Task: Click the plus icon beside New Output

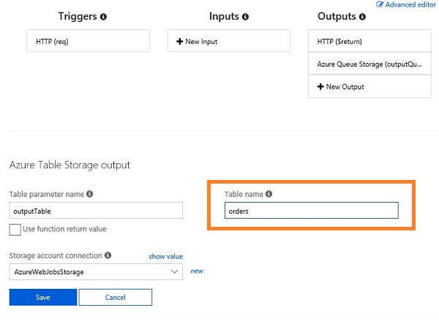Action: pyautogui.click(x=320, y=86)
